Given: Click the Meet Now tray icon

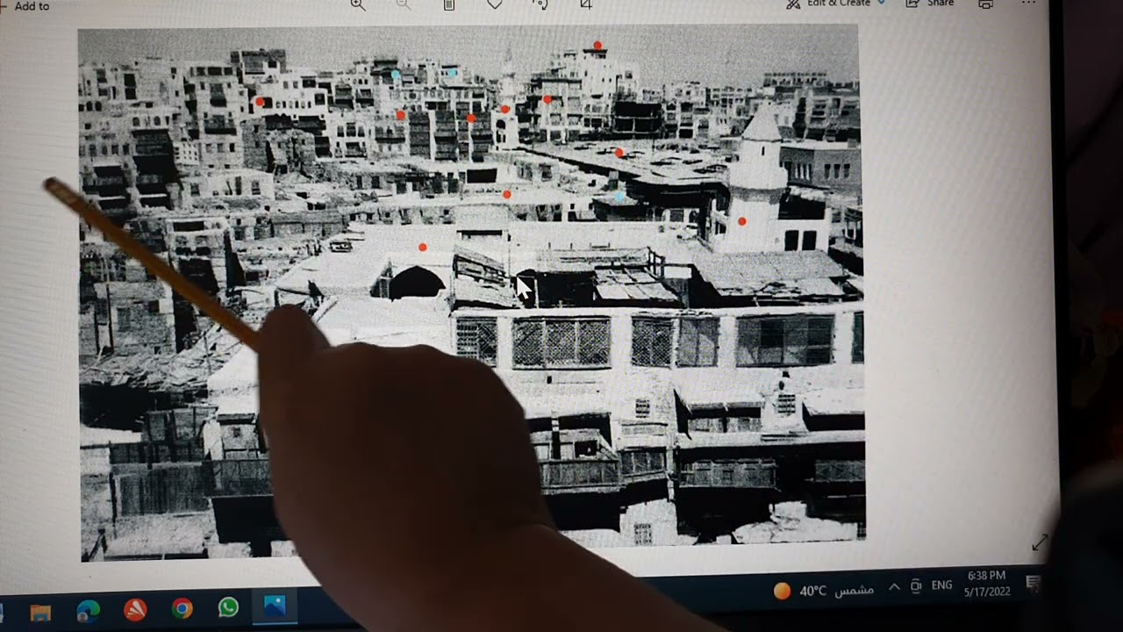Looking at the screenshot, I should 915,586.
